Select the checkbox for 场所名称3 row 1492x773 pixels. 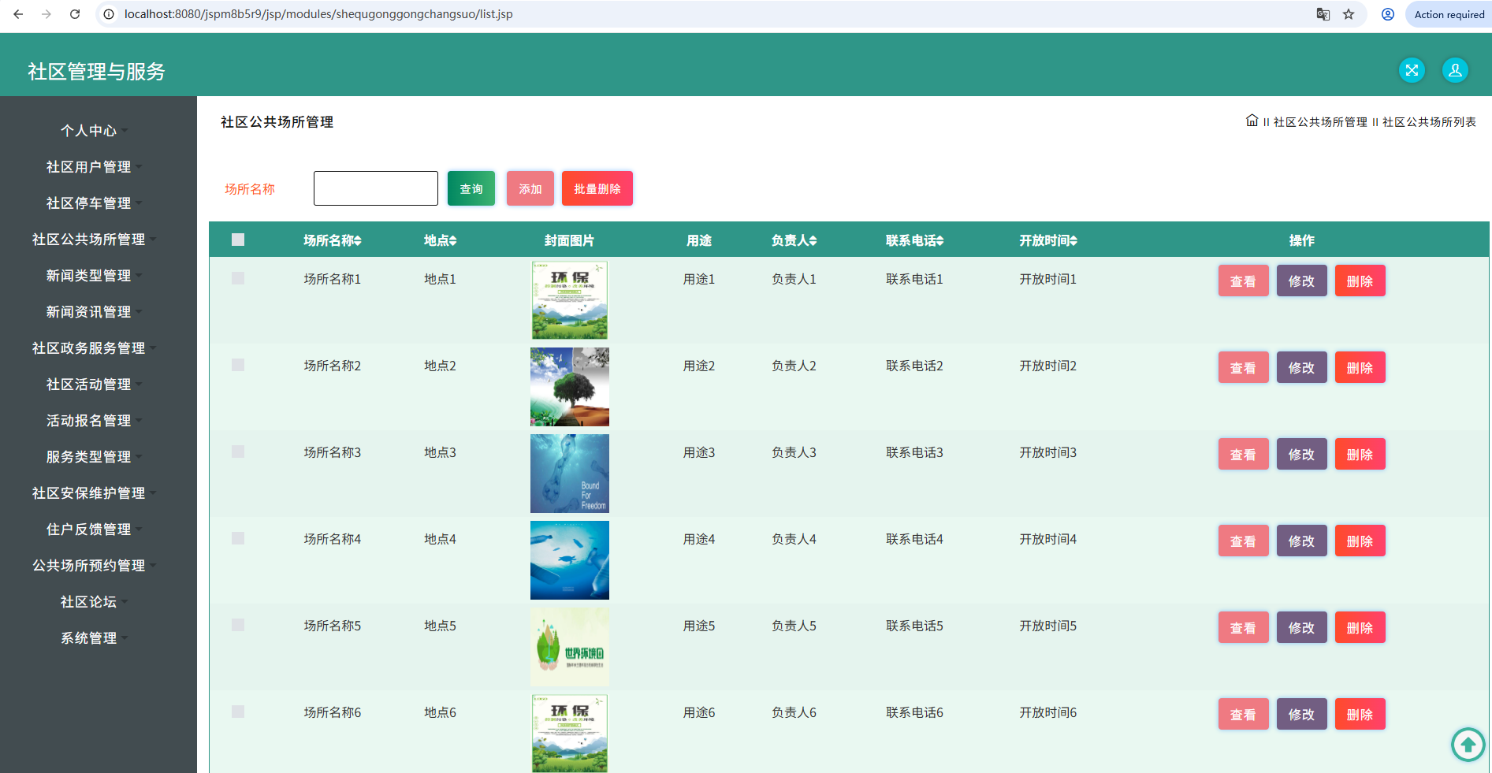238,452
